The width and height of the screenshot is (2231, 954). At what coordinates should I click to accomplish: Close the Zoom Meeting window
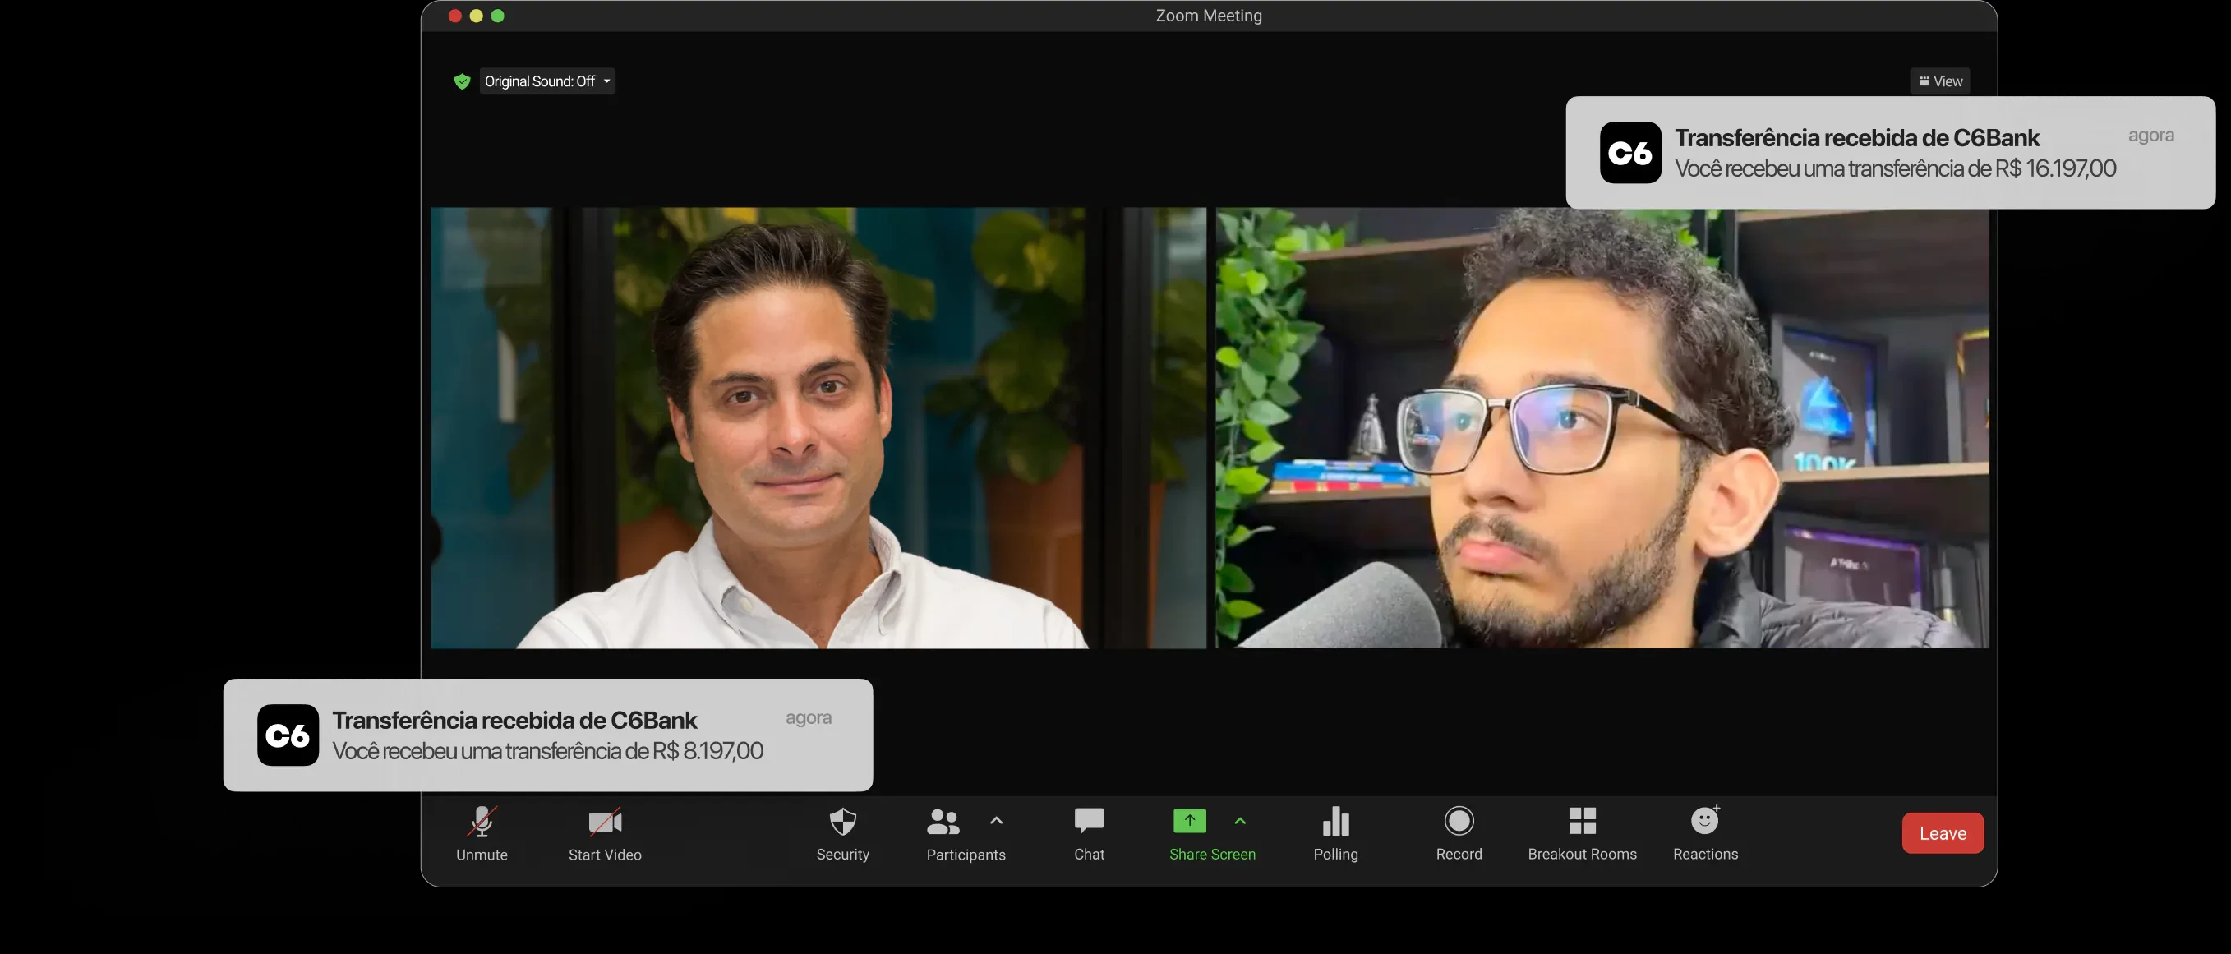coord(454,16)
